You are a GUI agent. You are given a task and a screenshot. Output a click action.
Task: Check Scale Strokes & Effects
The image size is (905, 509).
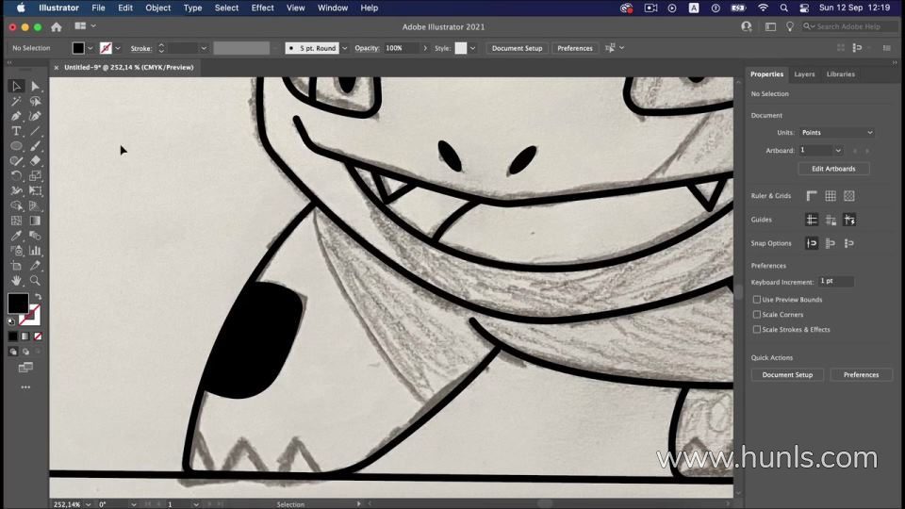pyautogui.click(x=757, y=330)
